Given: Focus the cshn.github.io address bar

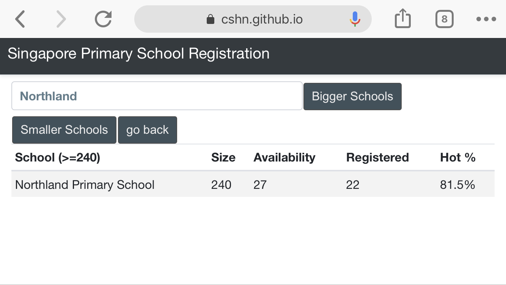Looking at the screenshot, I should [x=262, y=19].
